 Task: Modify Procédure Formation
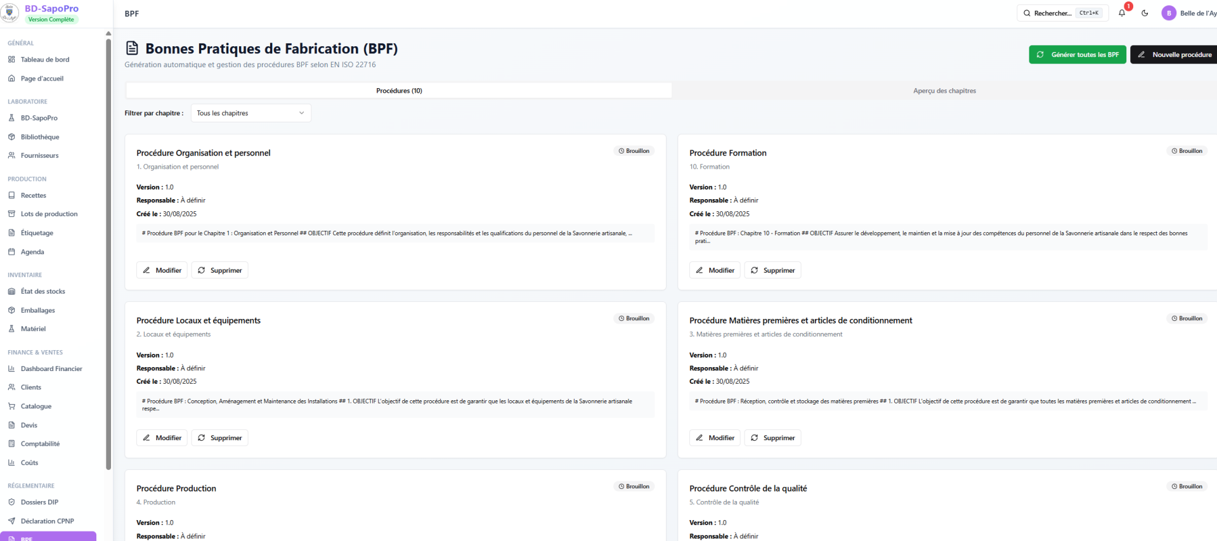[715, 270]
